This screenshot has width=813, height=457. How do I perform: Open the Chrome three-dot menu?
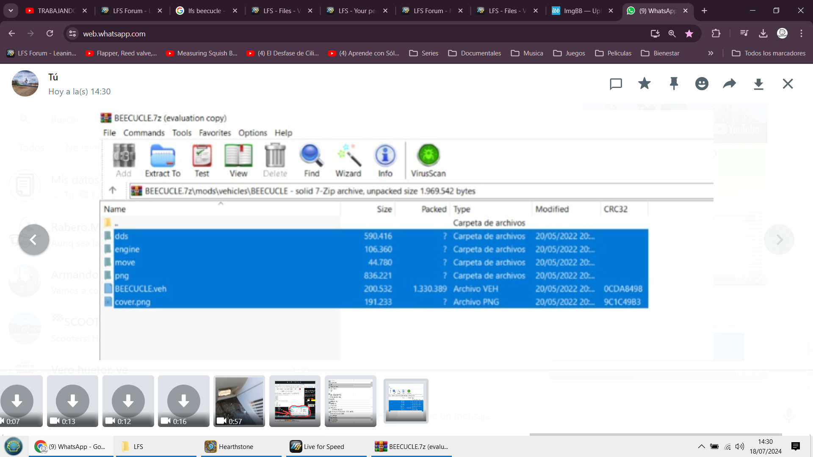coord(801,33)
